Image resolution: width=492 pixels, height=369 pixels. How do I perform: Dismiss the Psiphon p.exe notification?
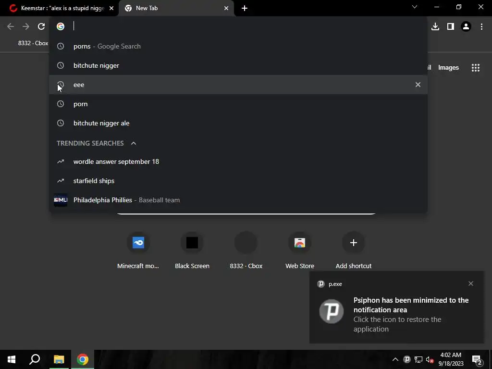(471, 283)
